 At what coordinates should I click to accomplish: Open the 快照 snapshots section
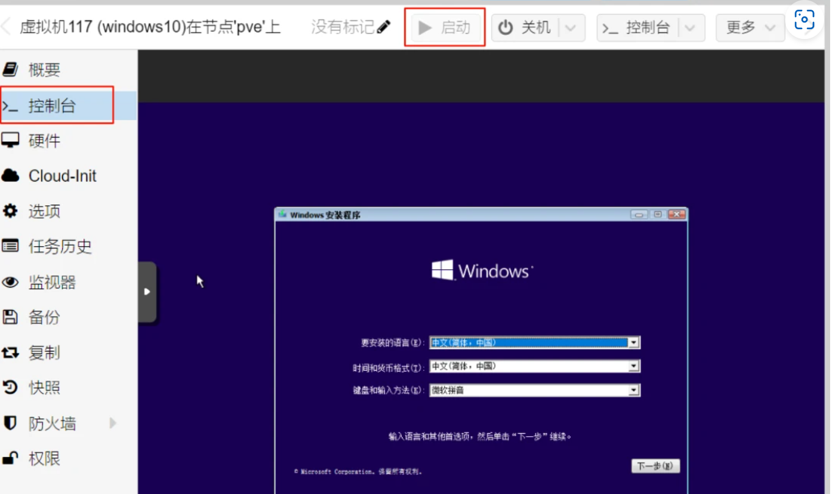pyautogui.click(x=67, y=388)
